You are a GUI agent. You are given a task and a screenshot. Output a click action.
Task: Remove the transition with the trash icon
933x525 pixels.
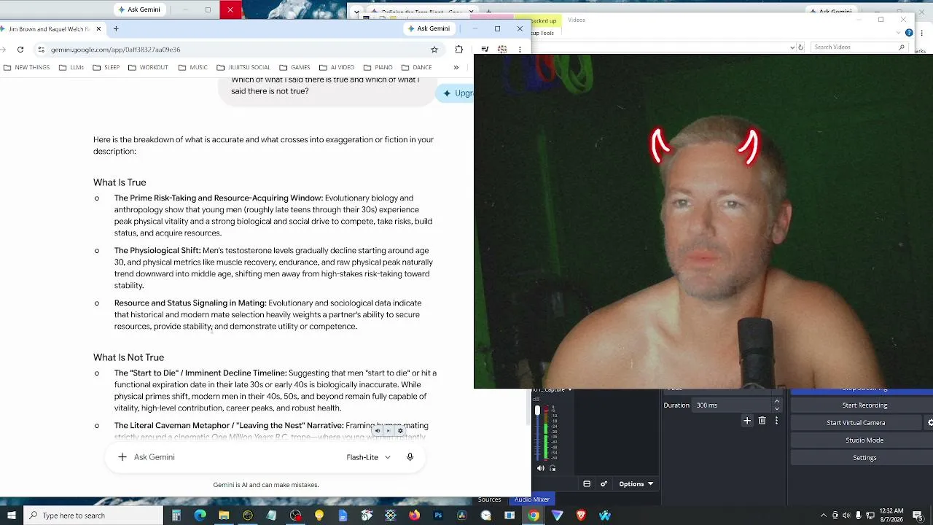(762, 421)
